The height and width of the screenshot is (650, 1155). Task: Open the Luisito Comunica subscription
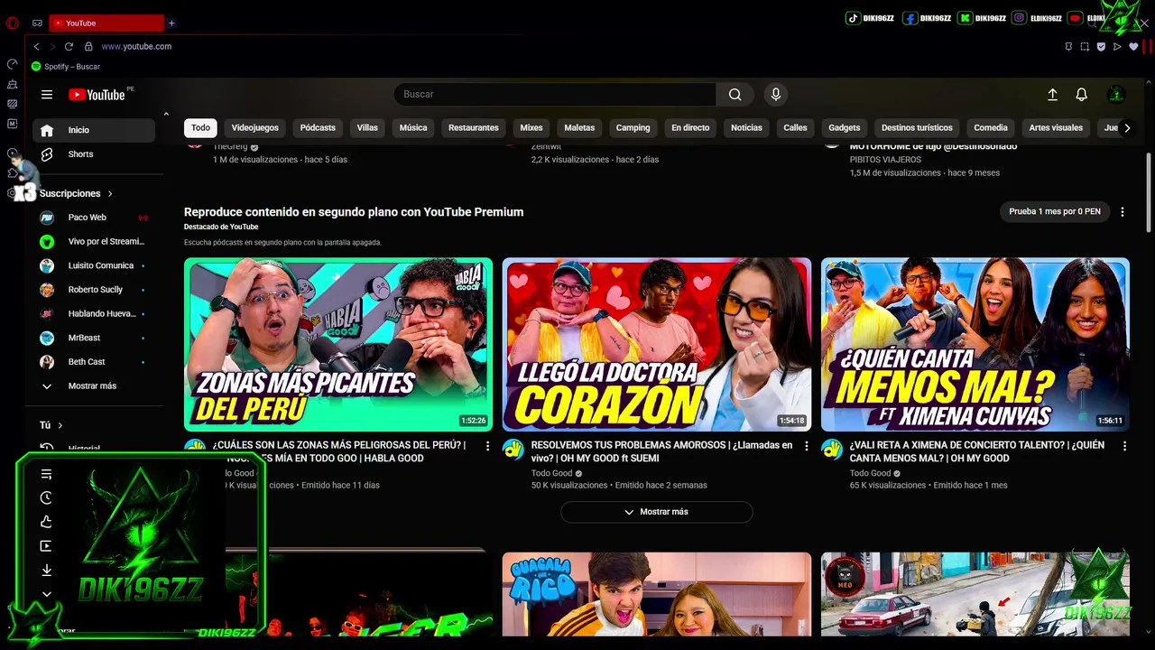(94, 265)
